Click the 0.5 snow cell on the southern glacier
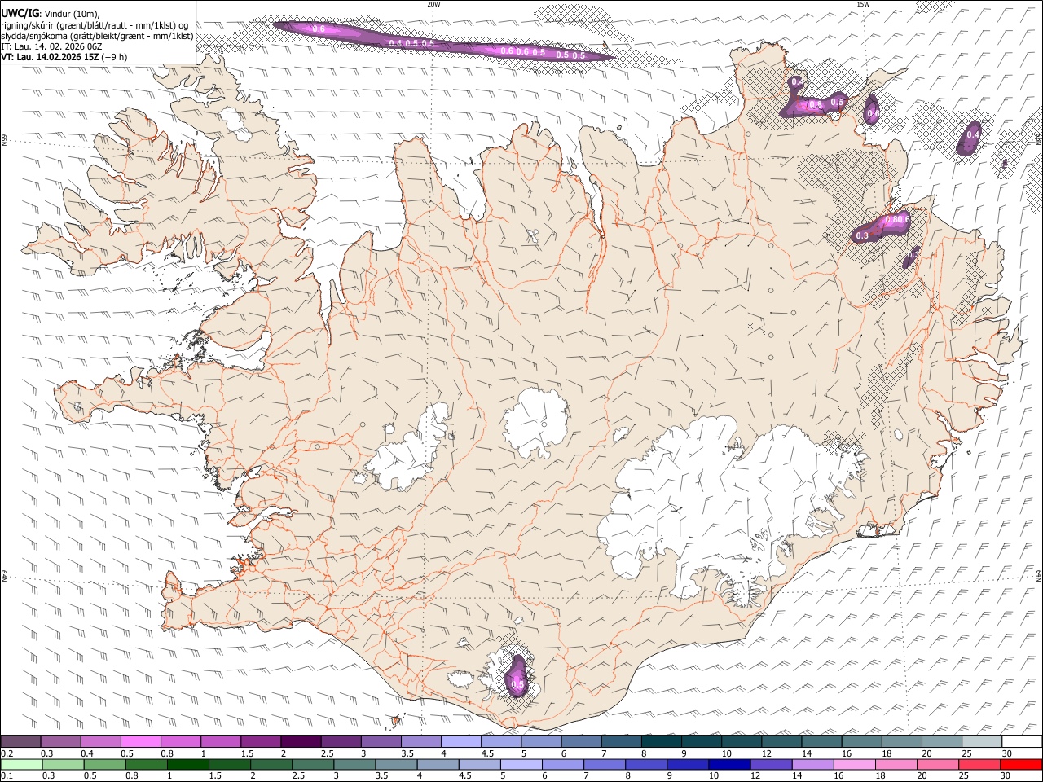This screenshot has height=782, width=1043. click(517, 676)
